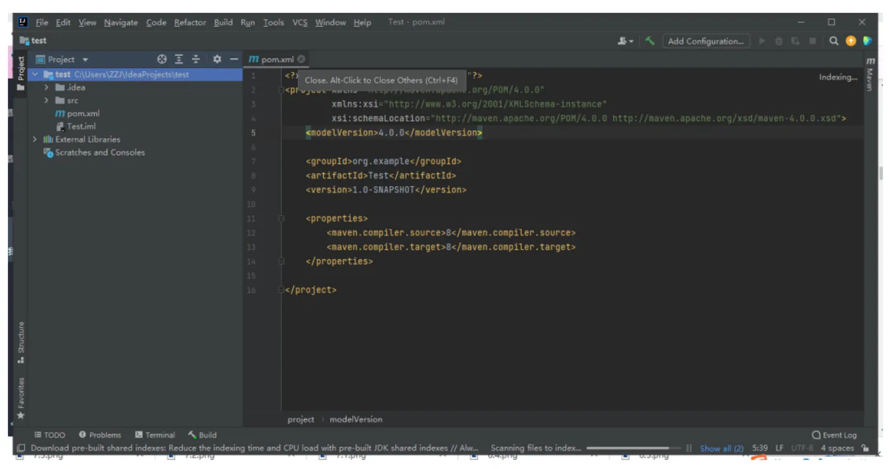
Task: Pause the indexing background task
Action: tap(689, 448)
